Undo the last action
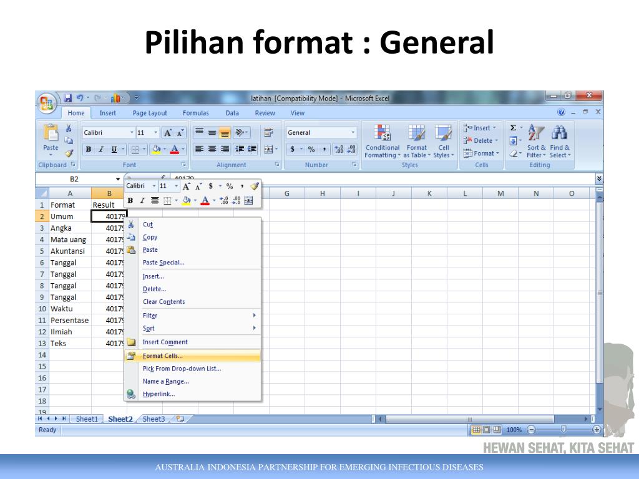Image resolution: width=639 pixels, height=479 pixels. pos(80,98)
